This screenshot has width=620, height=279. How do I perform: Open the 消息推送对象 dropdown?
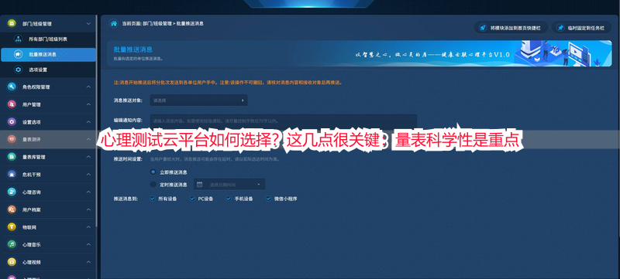[x=198, y=100]
